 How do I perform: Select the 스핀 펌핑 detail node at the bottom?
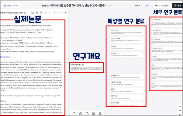pos(167,86)
